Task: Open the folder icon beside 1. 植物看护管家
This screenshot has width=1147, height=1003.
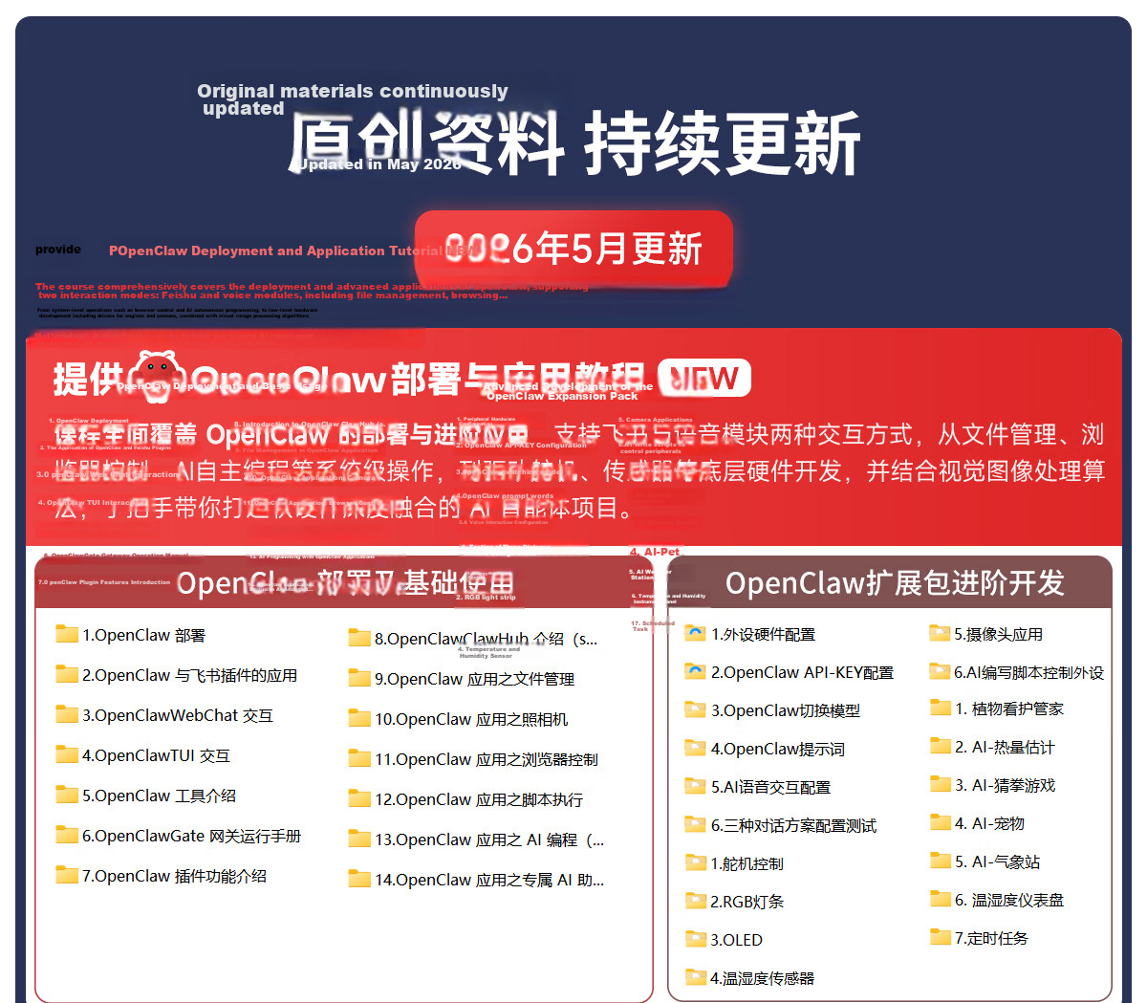Action: 941,708
